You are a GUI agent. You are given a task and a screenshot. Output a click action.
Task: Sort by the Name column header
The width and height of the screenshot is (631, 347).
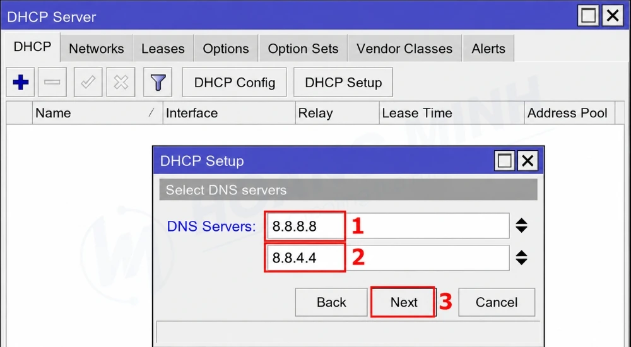click(97, 113)
